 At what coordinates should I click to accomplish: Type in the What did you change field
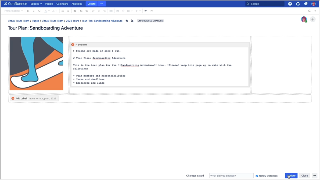click(x=231, y=176)
